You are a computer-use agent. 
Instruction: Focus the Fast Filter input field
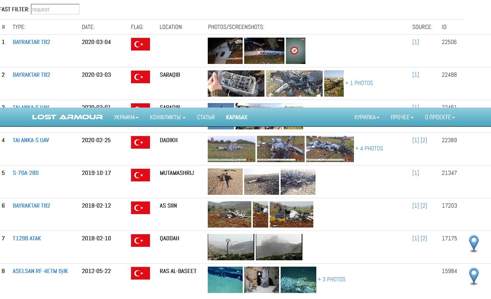pos(55,9)
